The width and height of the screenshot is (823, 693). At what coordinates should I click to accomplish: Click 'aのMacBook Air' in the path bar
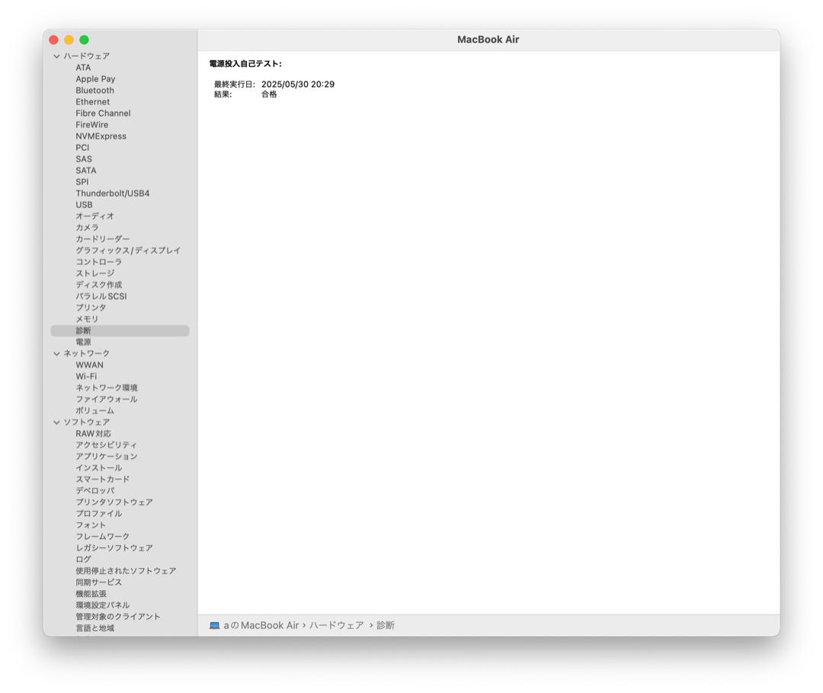(261, 625)
